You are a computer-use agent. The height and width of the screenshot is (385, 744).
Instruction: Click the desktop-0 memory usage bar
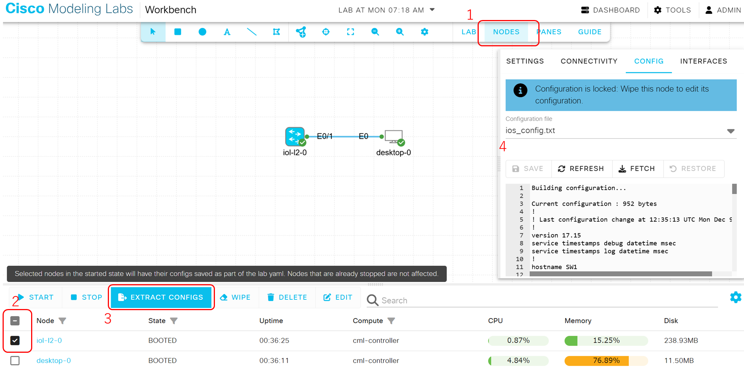coord(606,361)
